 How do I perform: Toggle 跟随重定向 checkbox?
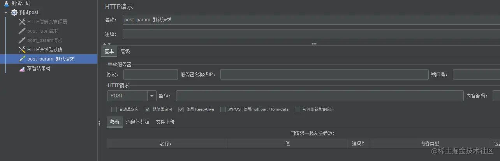tap(148, 109)
